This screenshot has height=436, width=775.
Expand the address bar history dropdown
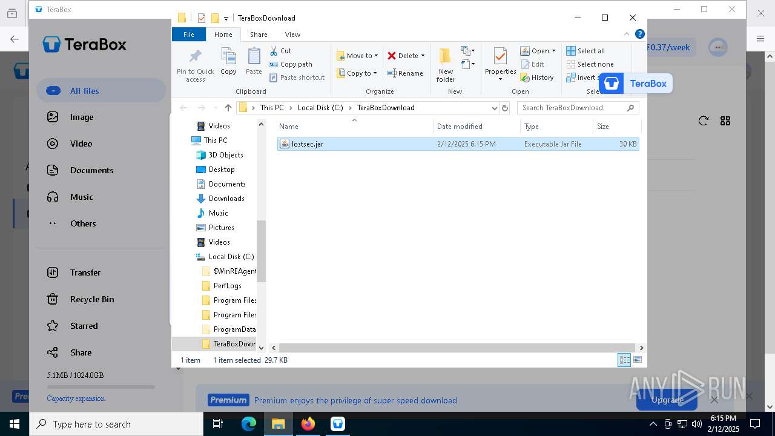494,108
